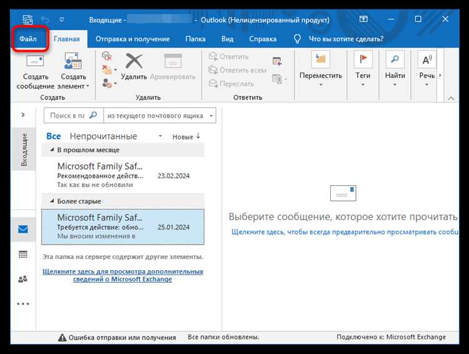Switch to the Вид tab
This screenshot has width=469, height=354.
(228, 39)
